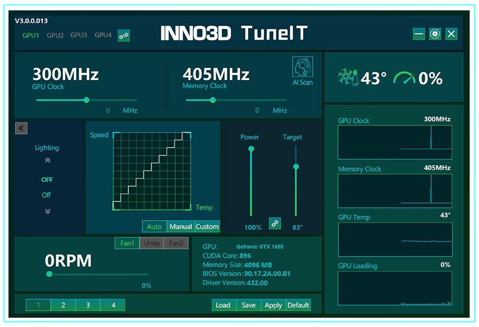Viewport: 479px width, 327px height.
Task: Click the 300MHz GPU Clock readout
Action: [66, 74]
